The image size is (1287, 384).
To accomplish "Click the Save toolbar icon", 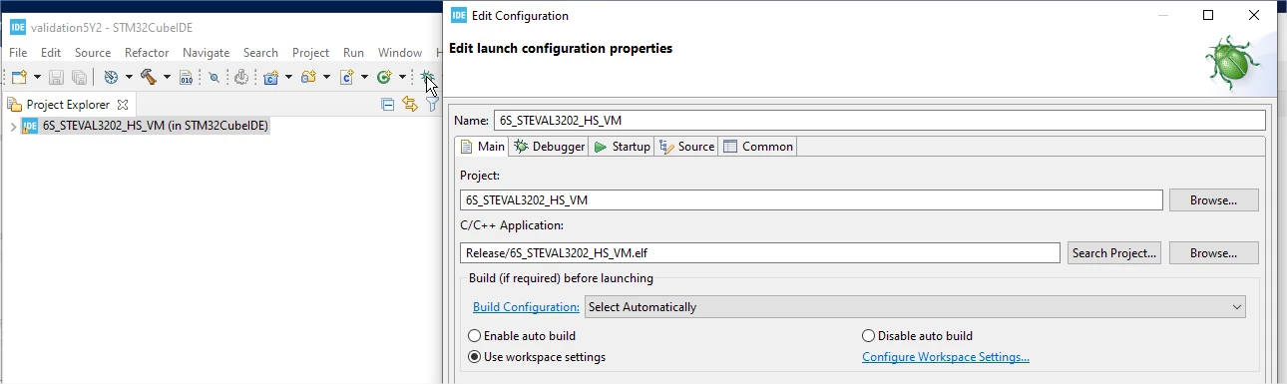I will point(57,77).
